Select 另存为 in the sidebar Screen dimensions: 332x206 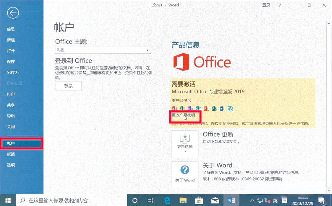(x=13, y=73)
